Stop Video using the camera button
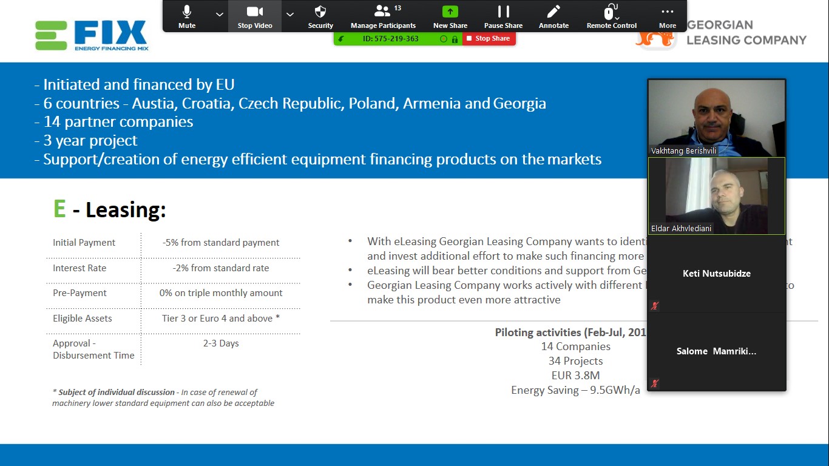The width and height of the screenshot is (829, 466). pyautogui.click(x=255, y=16)
